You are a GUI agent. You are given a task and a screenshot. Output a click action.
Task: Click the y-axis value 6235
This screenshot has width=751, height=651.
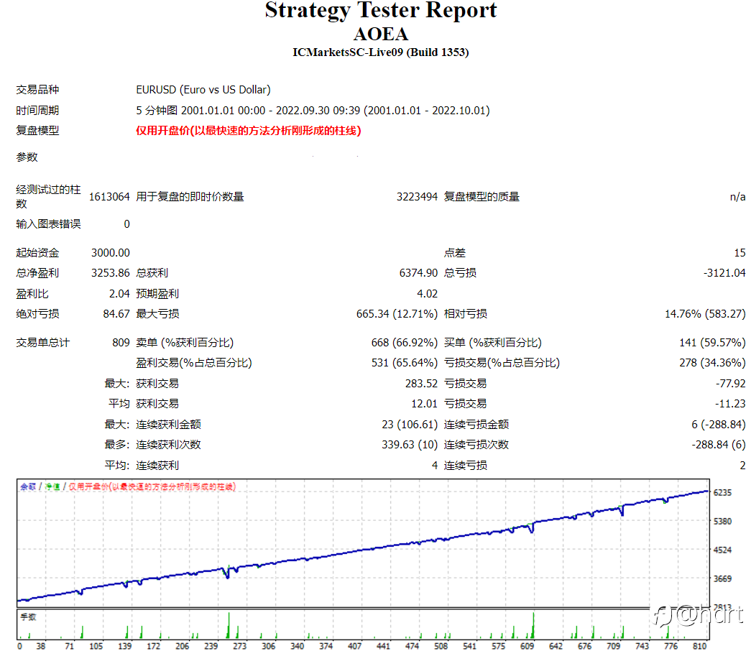pyautogui.click(x=722, y=492)
